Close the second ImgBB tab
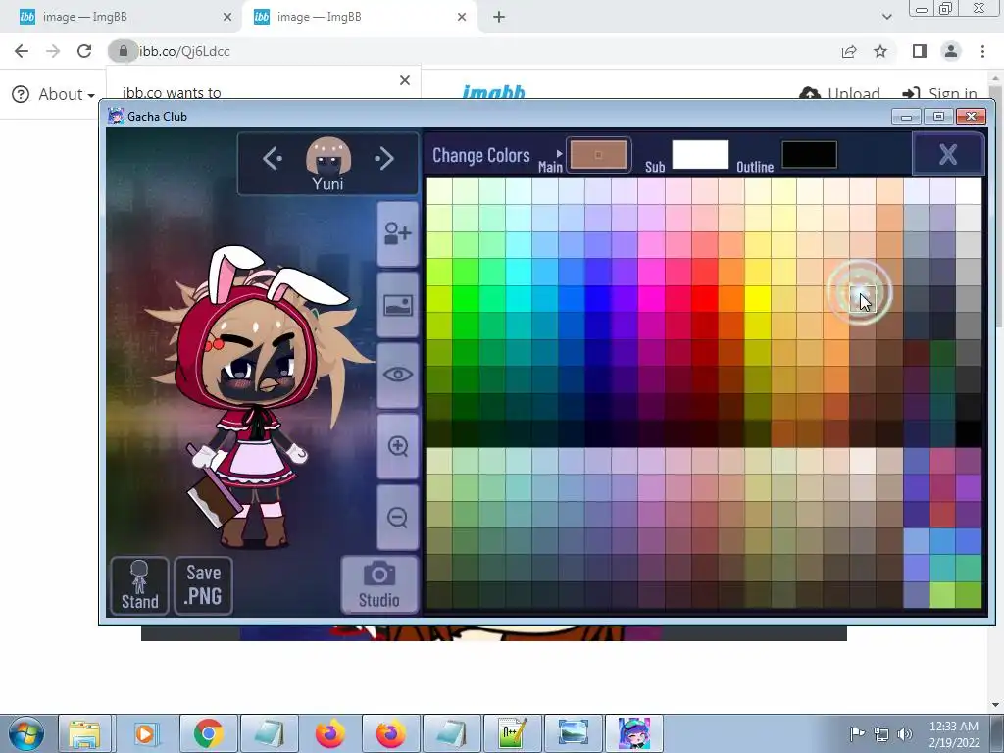This screenshot has height=753, width=1004. click(x=462, y=17)
